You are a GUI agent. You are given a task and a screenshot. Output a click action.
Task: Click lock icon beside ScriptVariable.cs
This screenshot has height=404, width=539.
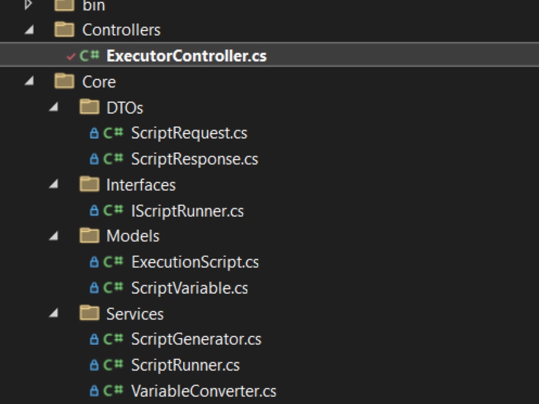click(94, 288)
